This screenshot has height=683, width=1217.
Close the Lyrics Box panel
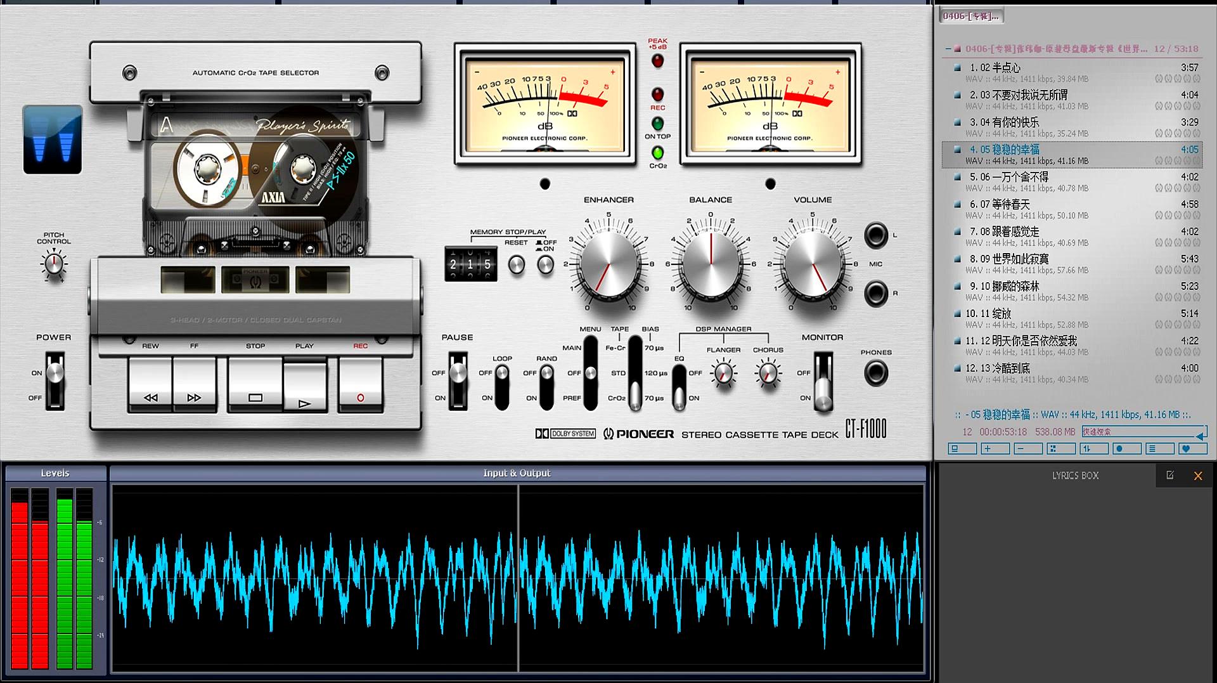[x=1198, y=476]
